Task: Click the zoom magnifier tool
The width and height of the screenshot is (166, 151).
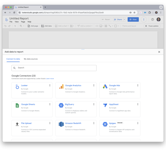Action: click(x=21, y=26)
